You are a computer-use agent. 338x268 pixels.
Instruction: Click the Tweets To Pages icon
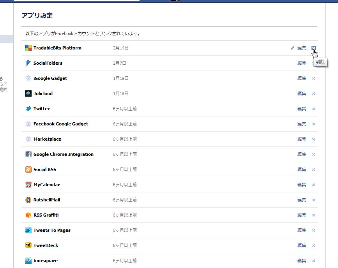point(28,230)
